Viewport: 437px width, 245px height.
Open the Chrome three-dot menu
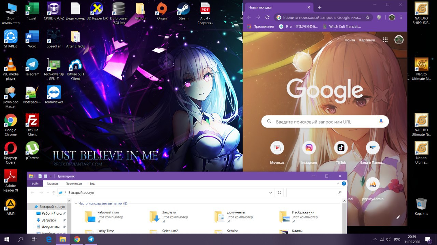[401, 17]
